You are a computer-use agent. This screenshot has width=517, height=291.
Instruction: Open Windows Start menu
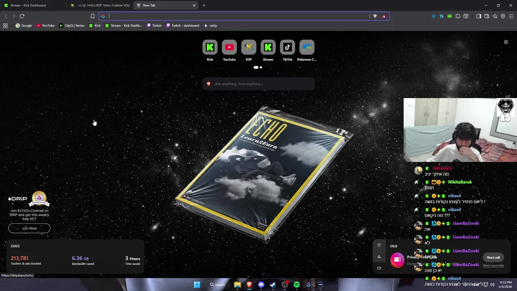coord(197,285)
